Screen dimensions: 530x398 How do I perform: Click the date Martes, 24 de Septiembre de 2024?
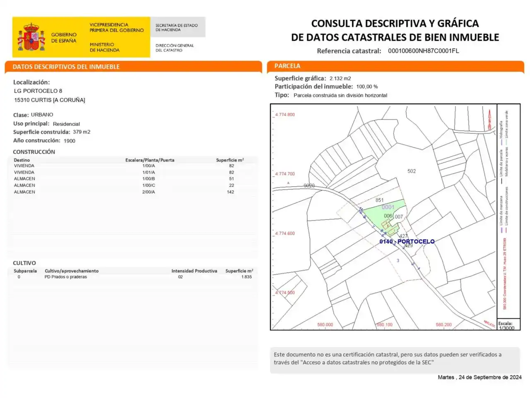480,377
